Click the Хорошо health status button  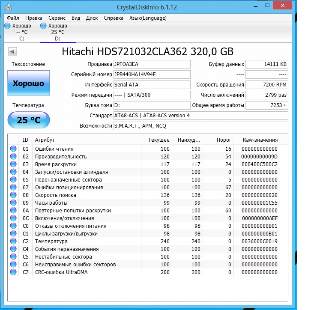point(29,83)
